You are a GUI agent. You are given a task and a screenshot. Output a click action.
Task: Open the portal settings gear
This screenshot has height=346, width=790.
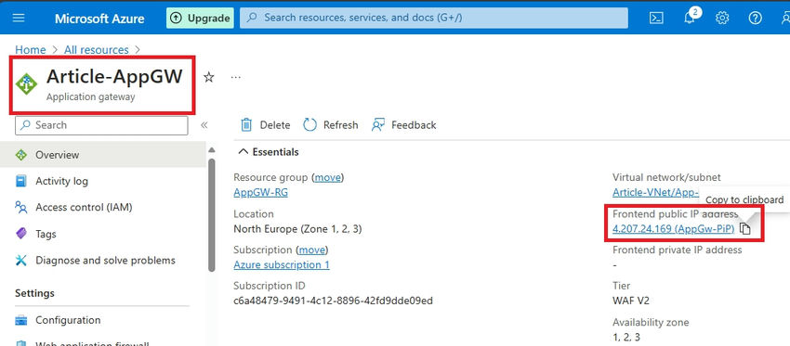pyautogui.click(x=722, y=19)
